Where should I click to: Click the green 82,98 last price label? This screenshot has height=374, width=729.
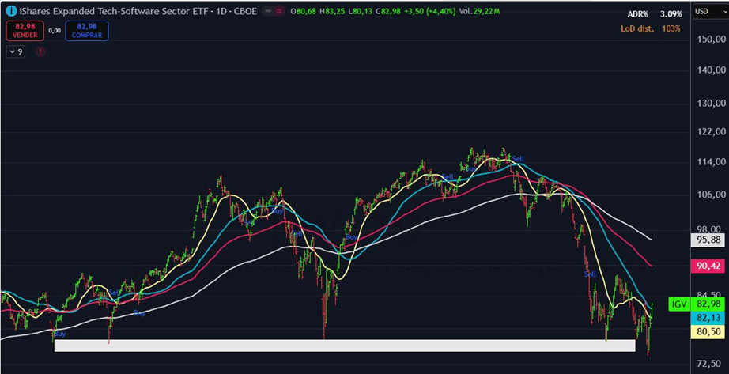(x=708, y=305)
